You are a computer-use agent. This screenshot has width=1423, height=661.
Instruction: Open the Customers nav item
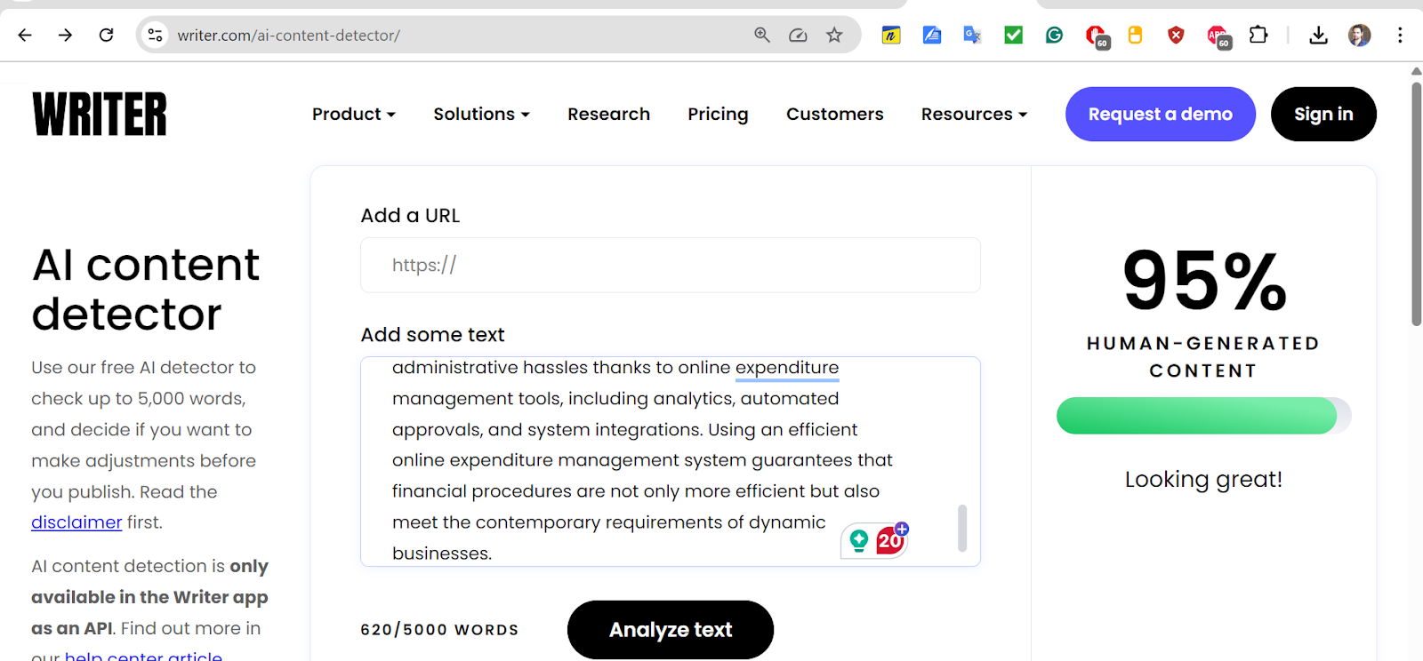pos(834,115)
